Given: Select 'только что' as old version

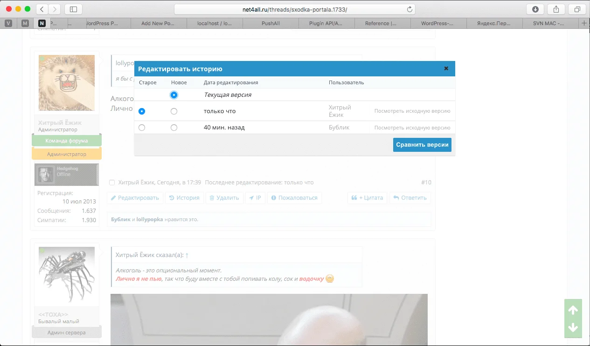Looking at the screenshot, I should point(142,111).
